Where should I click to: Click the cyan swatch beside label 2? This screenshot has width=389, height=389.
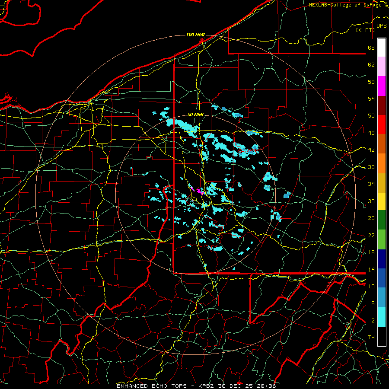pyautogui.click(x=382, y=317)
